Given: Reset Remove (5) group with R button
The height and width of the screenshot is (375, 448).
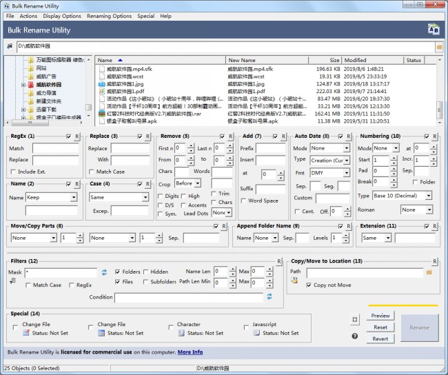Looking at the screenshot, I should (x=230, y=136).
